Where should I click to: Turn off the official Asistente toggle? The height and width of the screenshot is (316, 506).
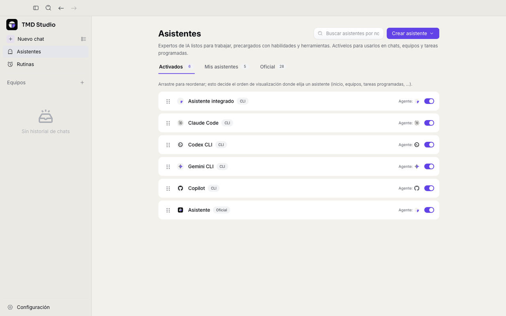pos(429,210)
